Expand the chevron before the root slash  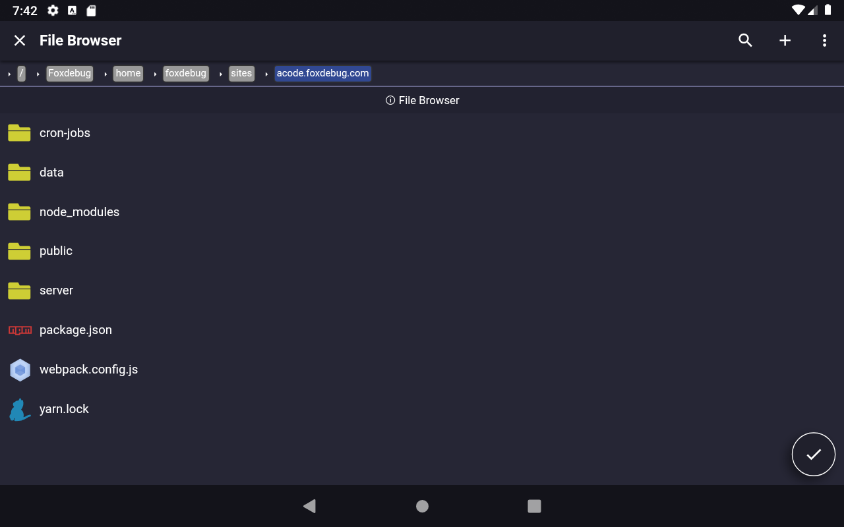pos(8,74)
